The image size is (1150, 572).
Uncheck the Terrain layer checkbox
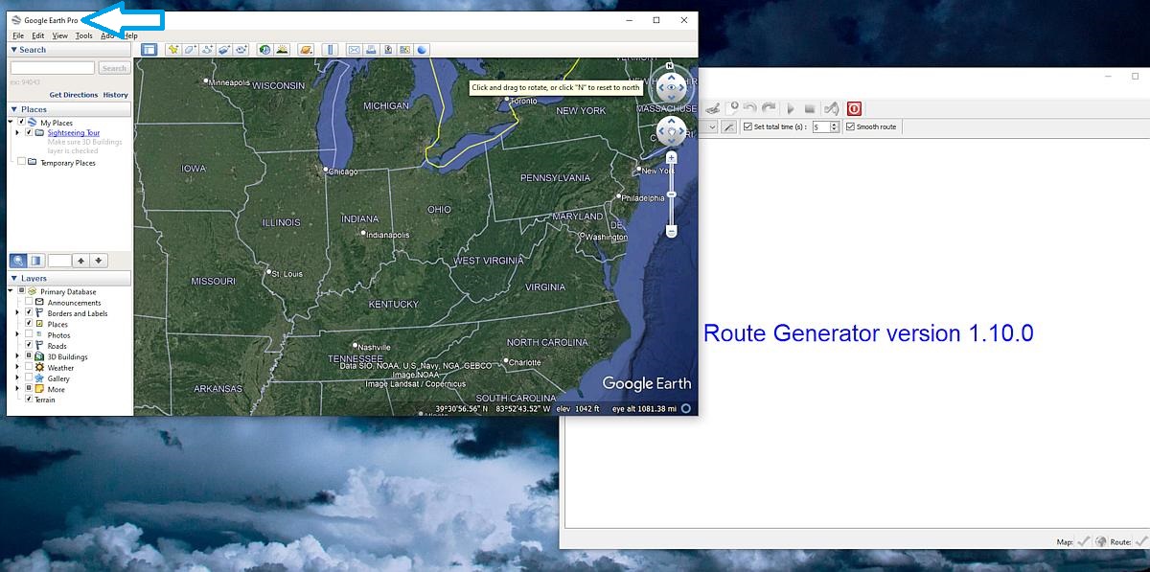point(29,400)
